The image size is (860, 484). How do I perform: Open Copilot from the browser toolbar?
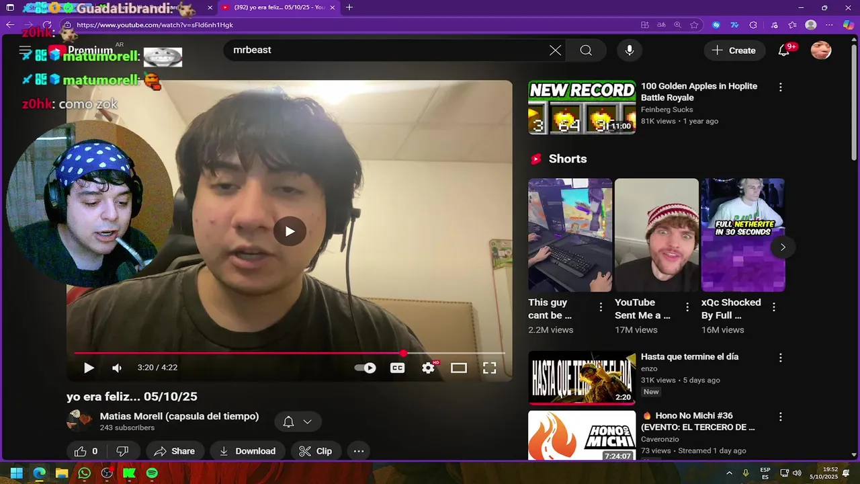[x=849, y=25]
